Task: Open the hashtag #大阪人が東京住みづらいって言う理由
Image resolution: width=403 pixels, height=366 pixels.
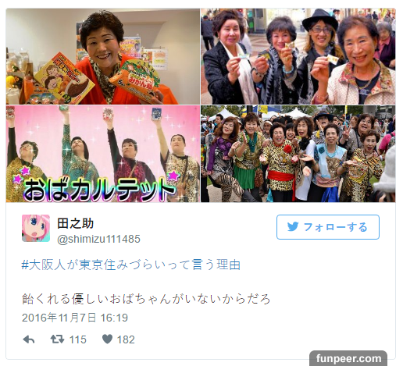Action: [131, 265]
